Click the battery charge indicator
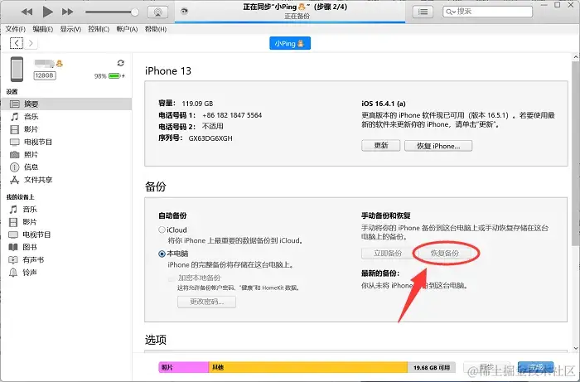 click(x=114, y=75)
